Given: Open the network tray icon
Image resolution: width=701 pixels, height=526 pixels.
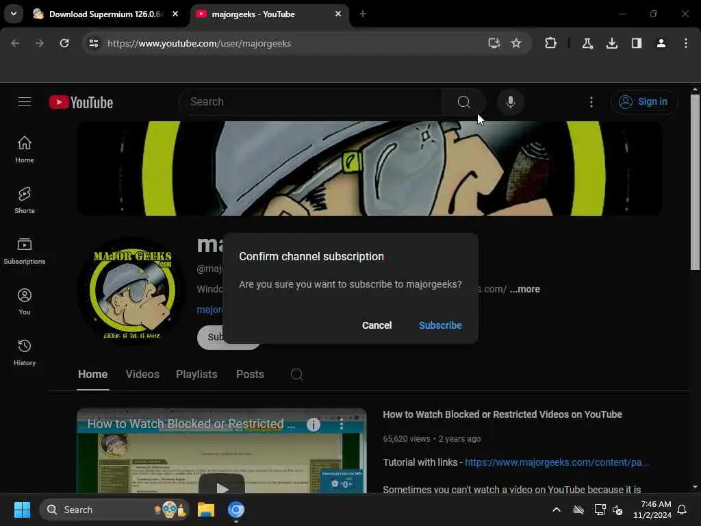Looking at the screenshot, I should click(600, 510).
